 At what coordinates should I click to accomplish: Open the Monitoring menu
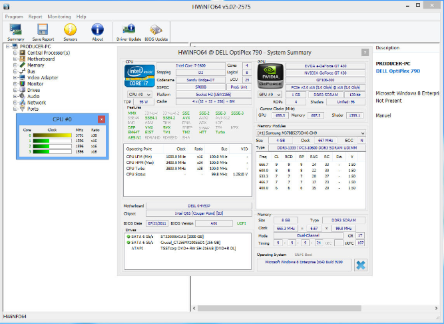(59, 17)
